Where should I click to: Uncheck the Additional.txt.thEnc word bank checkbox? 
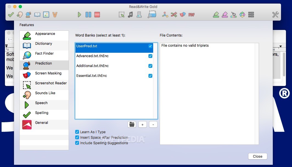click(x=150, y=66)
